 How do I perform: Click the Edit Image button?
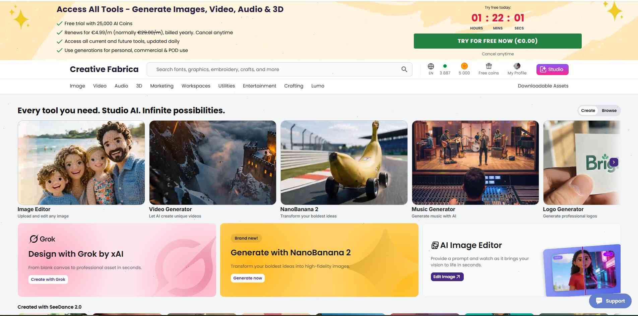[x=447, y=277]
